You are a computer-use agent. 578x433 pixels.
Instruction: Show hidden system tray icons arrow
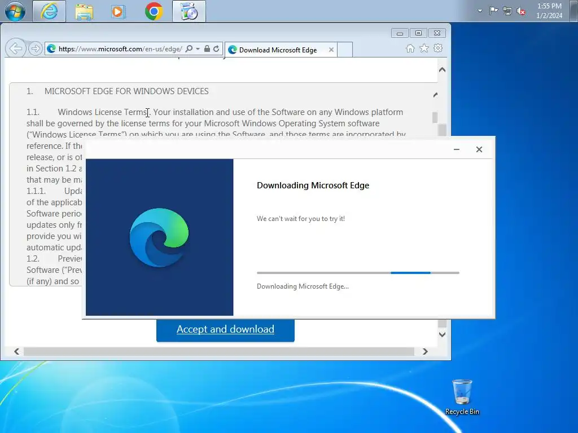point(480,11)
